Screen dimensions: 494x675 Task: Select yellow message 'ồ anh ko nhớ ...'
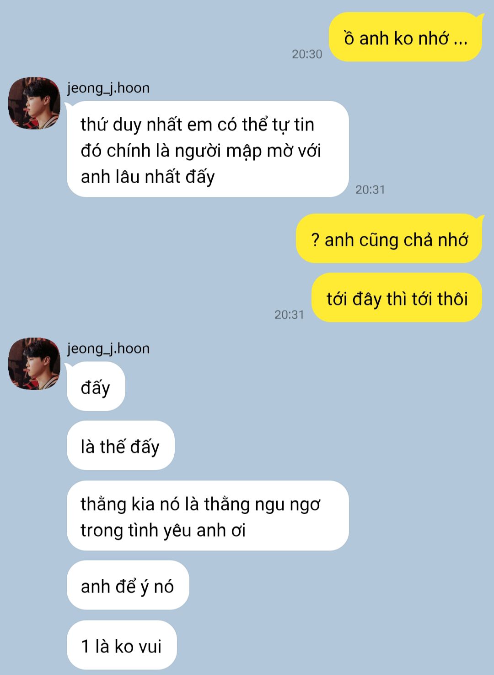(x=406, y=37)
